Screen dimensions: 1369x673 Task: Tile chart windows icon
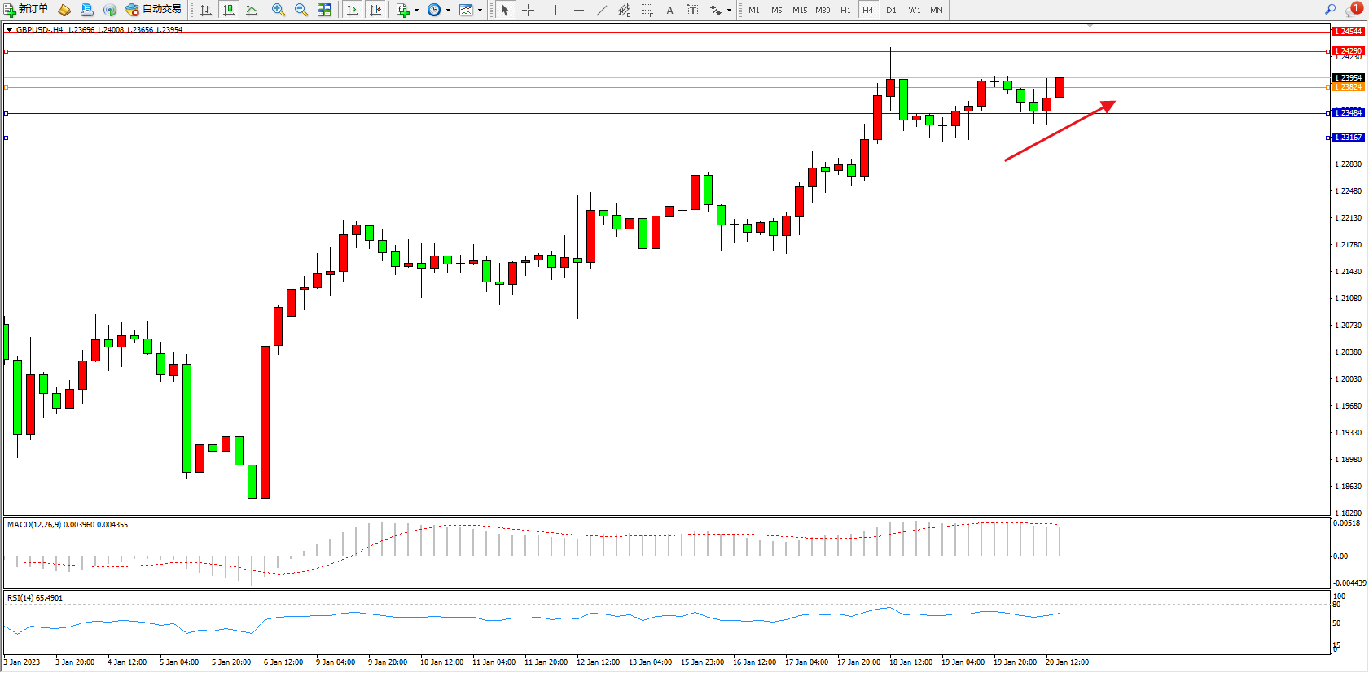(324, 10)
